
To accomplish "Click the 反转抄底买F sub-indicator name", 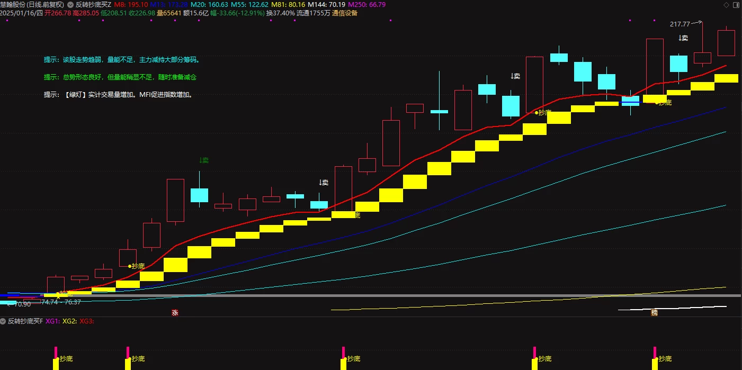I will (25, 321).
